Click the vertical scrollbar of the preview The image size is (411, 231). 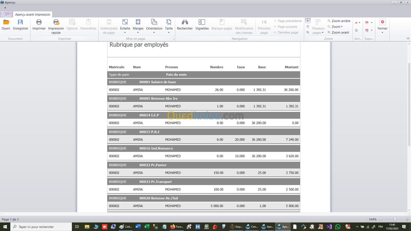coord(409,103)
